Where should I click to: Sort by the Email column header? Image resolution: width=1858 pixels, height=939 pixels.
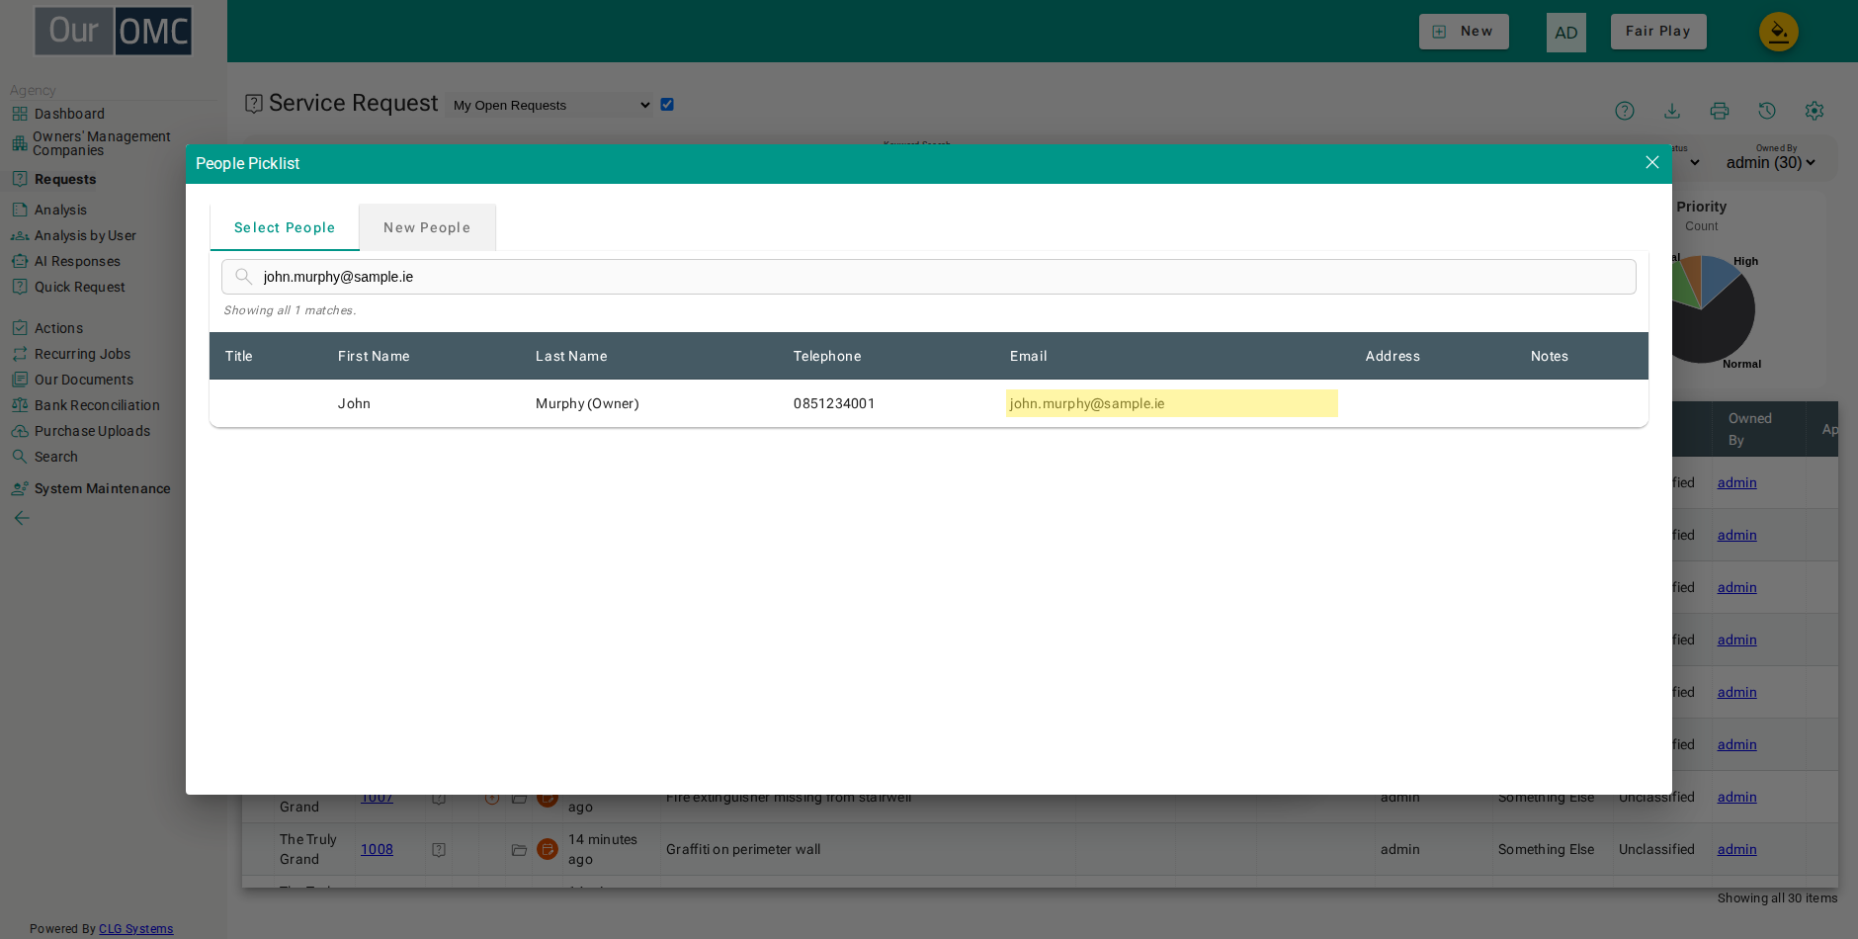pos(1029,356)
